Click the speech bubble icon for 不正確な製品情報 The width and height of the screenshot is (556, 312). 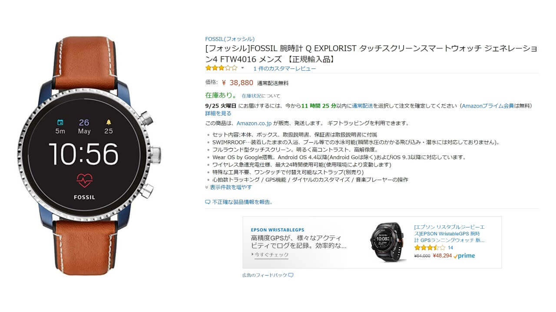[x=208, y=202]
